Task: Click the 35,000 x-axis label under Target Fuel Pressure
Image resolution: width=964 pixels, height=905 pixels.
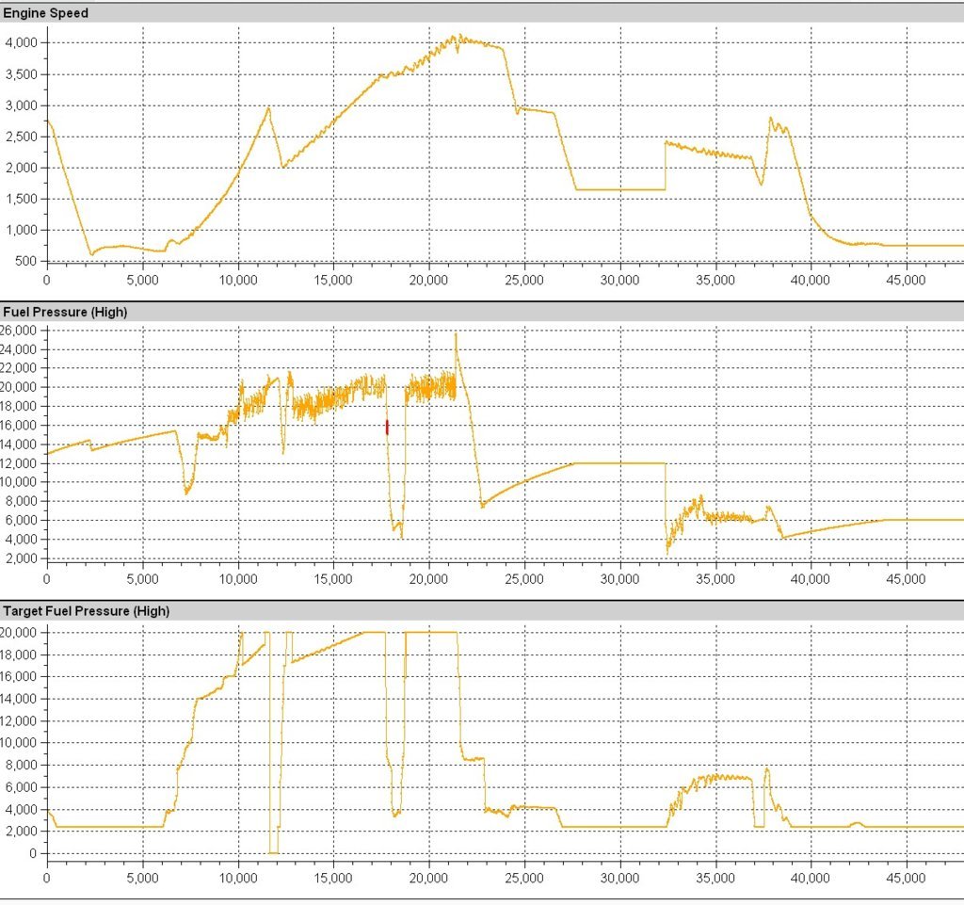Action: click(715, 878)
